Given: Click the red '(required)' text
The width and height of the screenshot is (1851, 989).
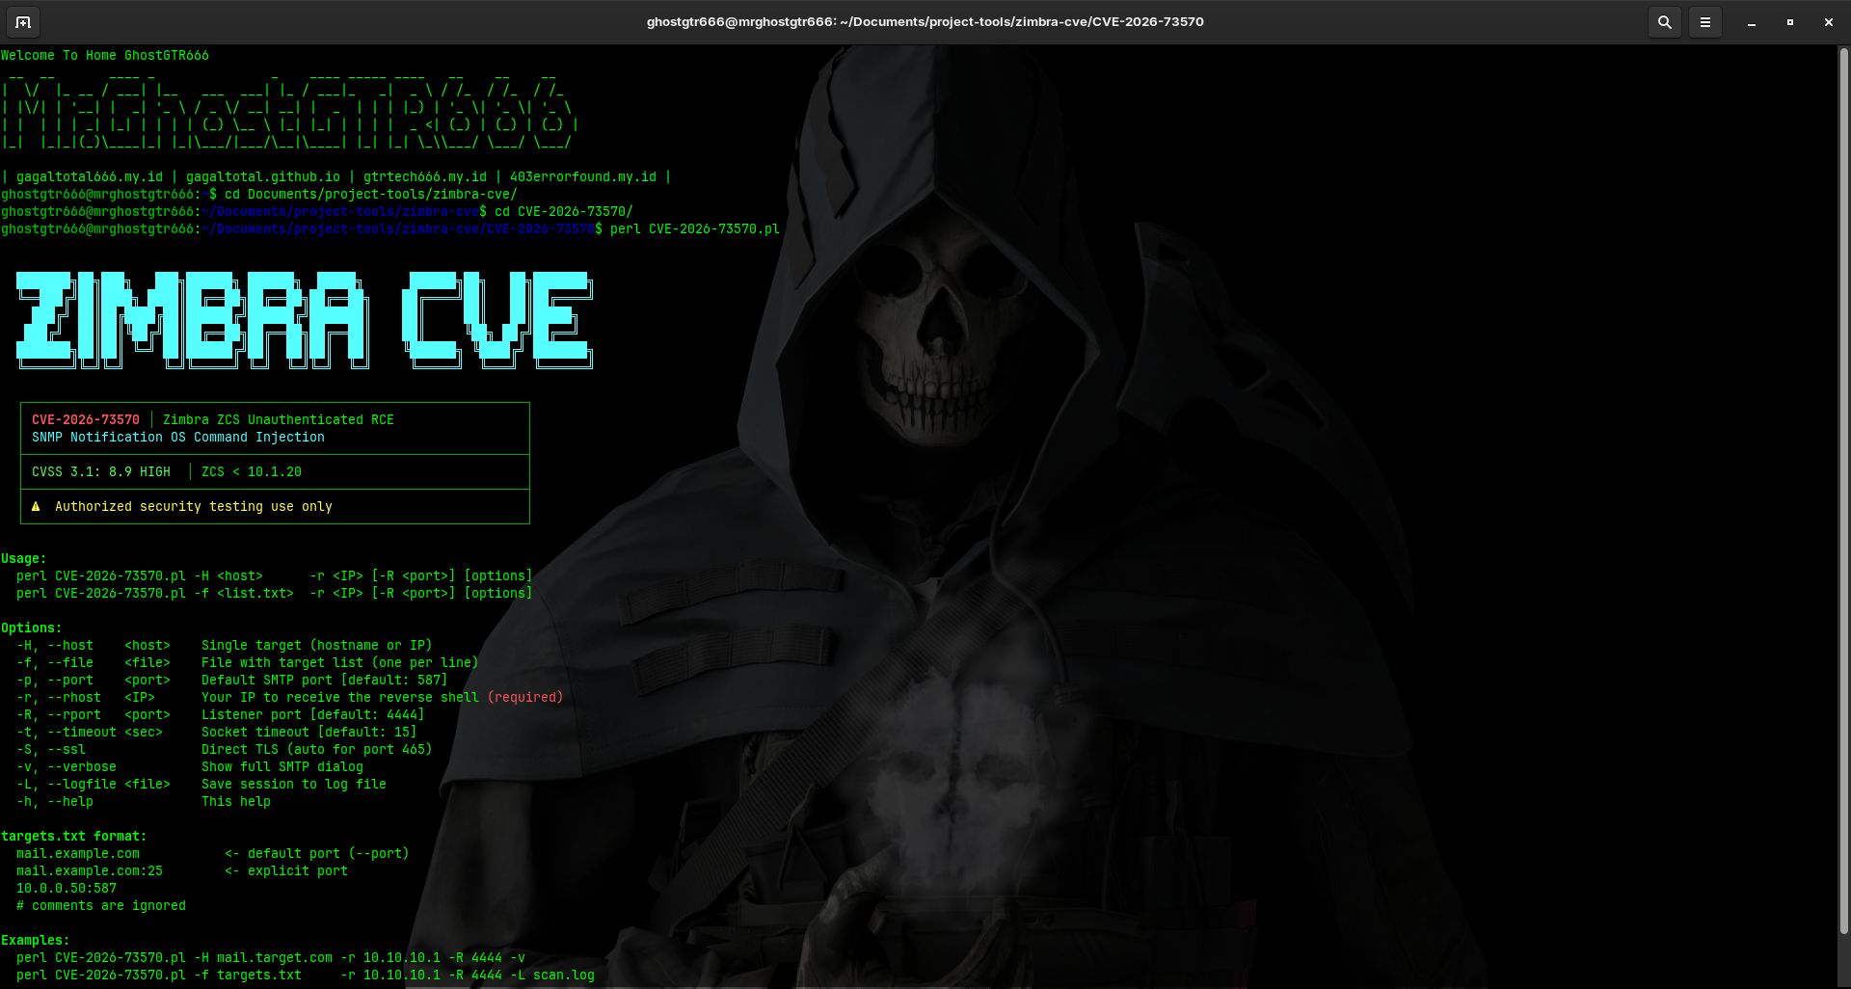Looking at the screenshot, I should (x=525, y=697).
